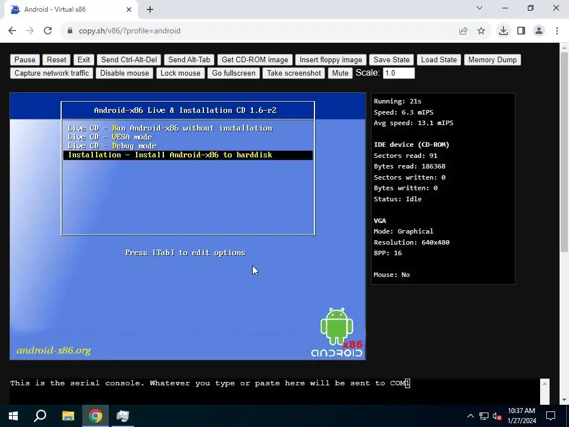Click the serial console text area
Image resolution: width=569 pixels, height=427 pixels.
[x=274, y=391]
